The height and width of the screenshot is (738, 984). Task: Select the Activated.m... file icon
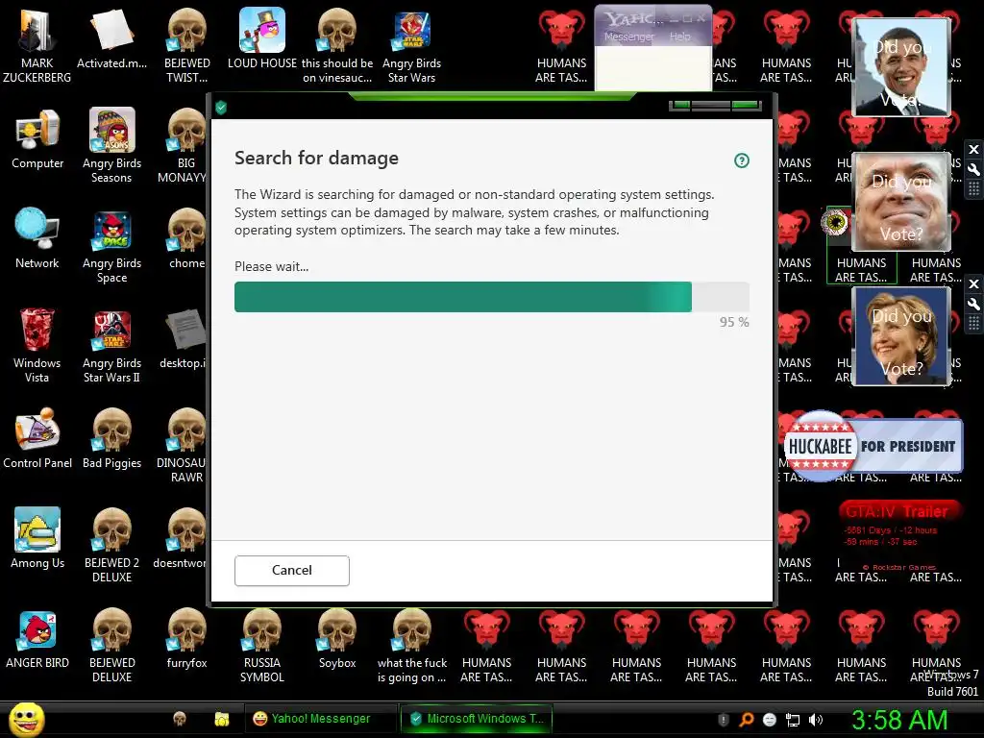tap(111, 38)
